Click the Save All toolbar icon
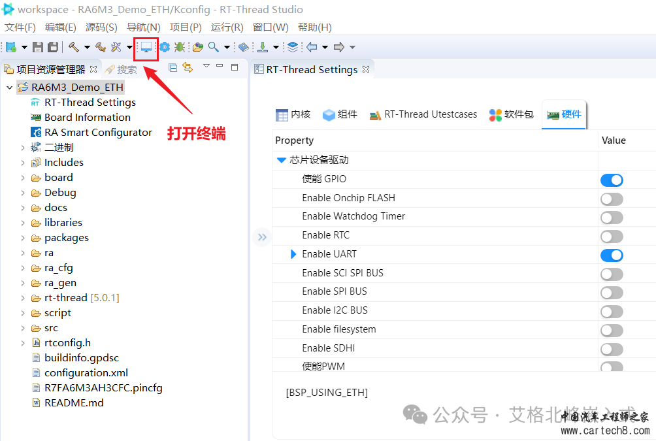This screenshot has width=656, height=441. tap(53, 47)
